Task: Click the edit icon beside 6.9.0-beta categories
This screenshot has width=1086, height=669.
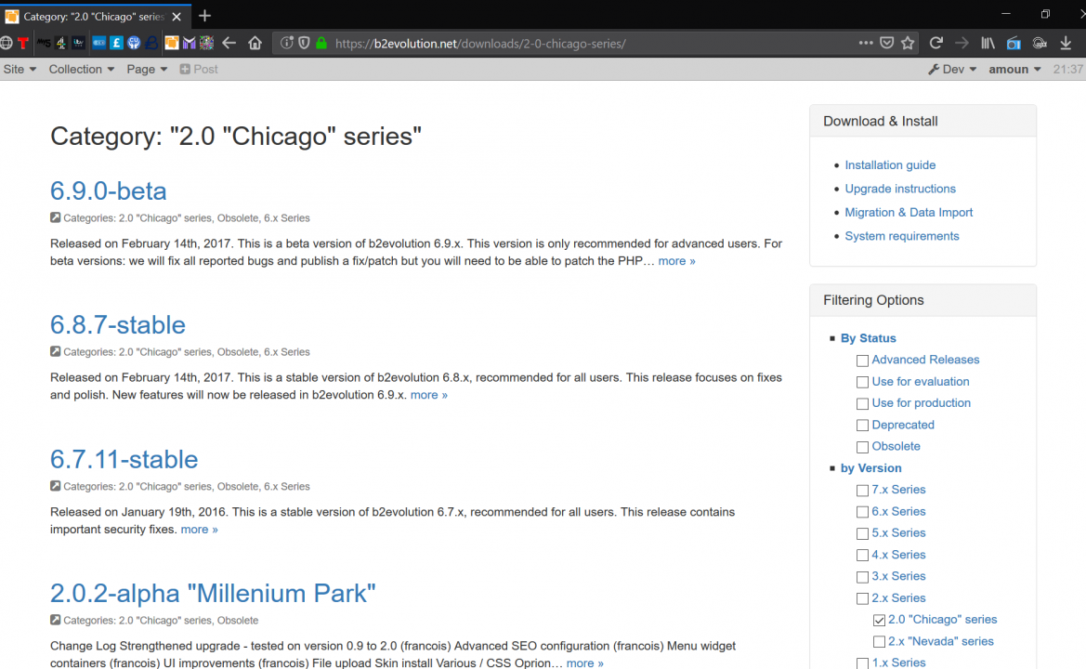Action: (56, 217)
